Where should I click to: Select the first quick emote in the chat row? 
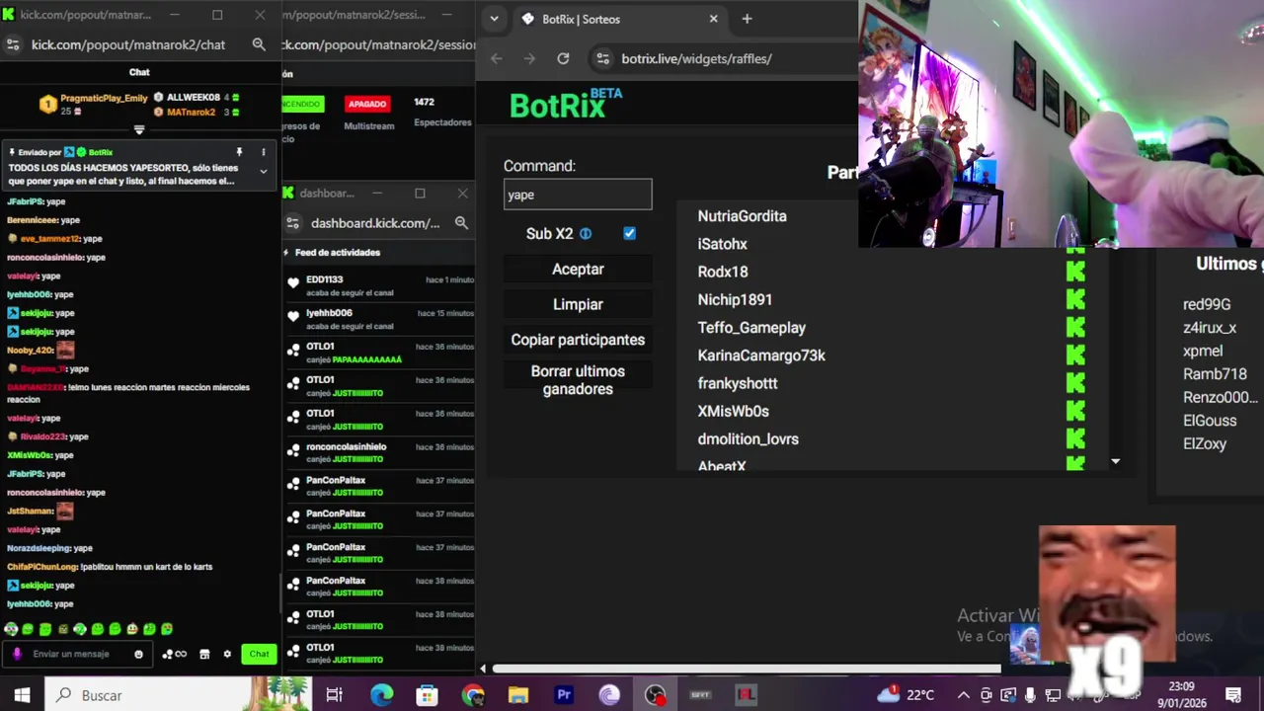pyautogui.click(x=11, y=629)
